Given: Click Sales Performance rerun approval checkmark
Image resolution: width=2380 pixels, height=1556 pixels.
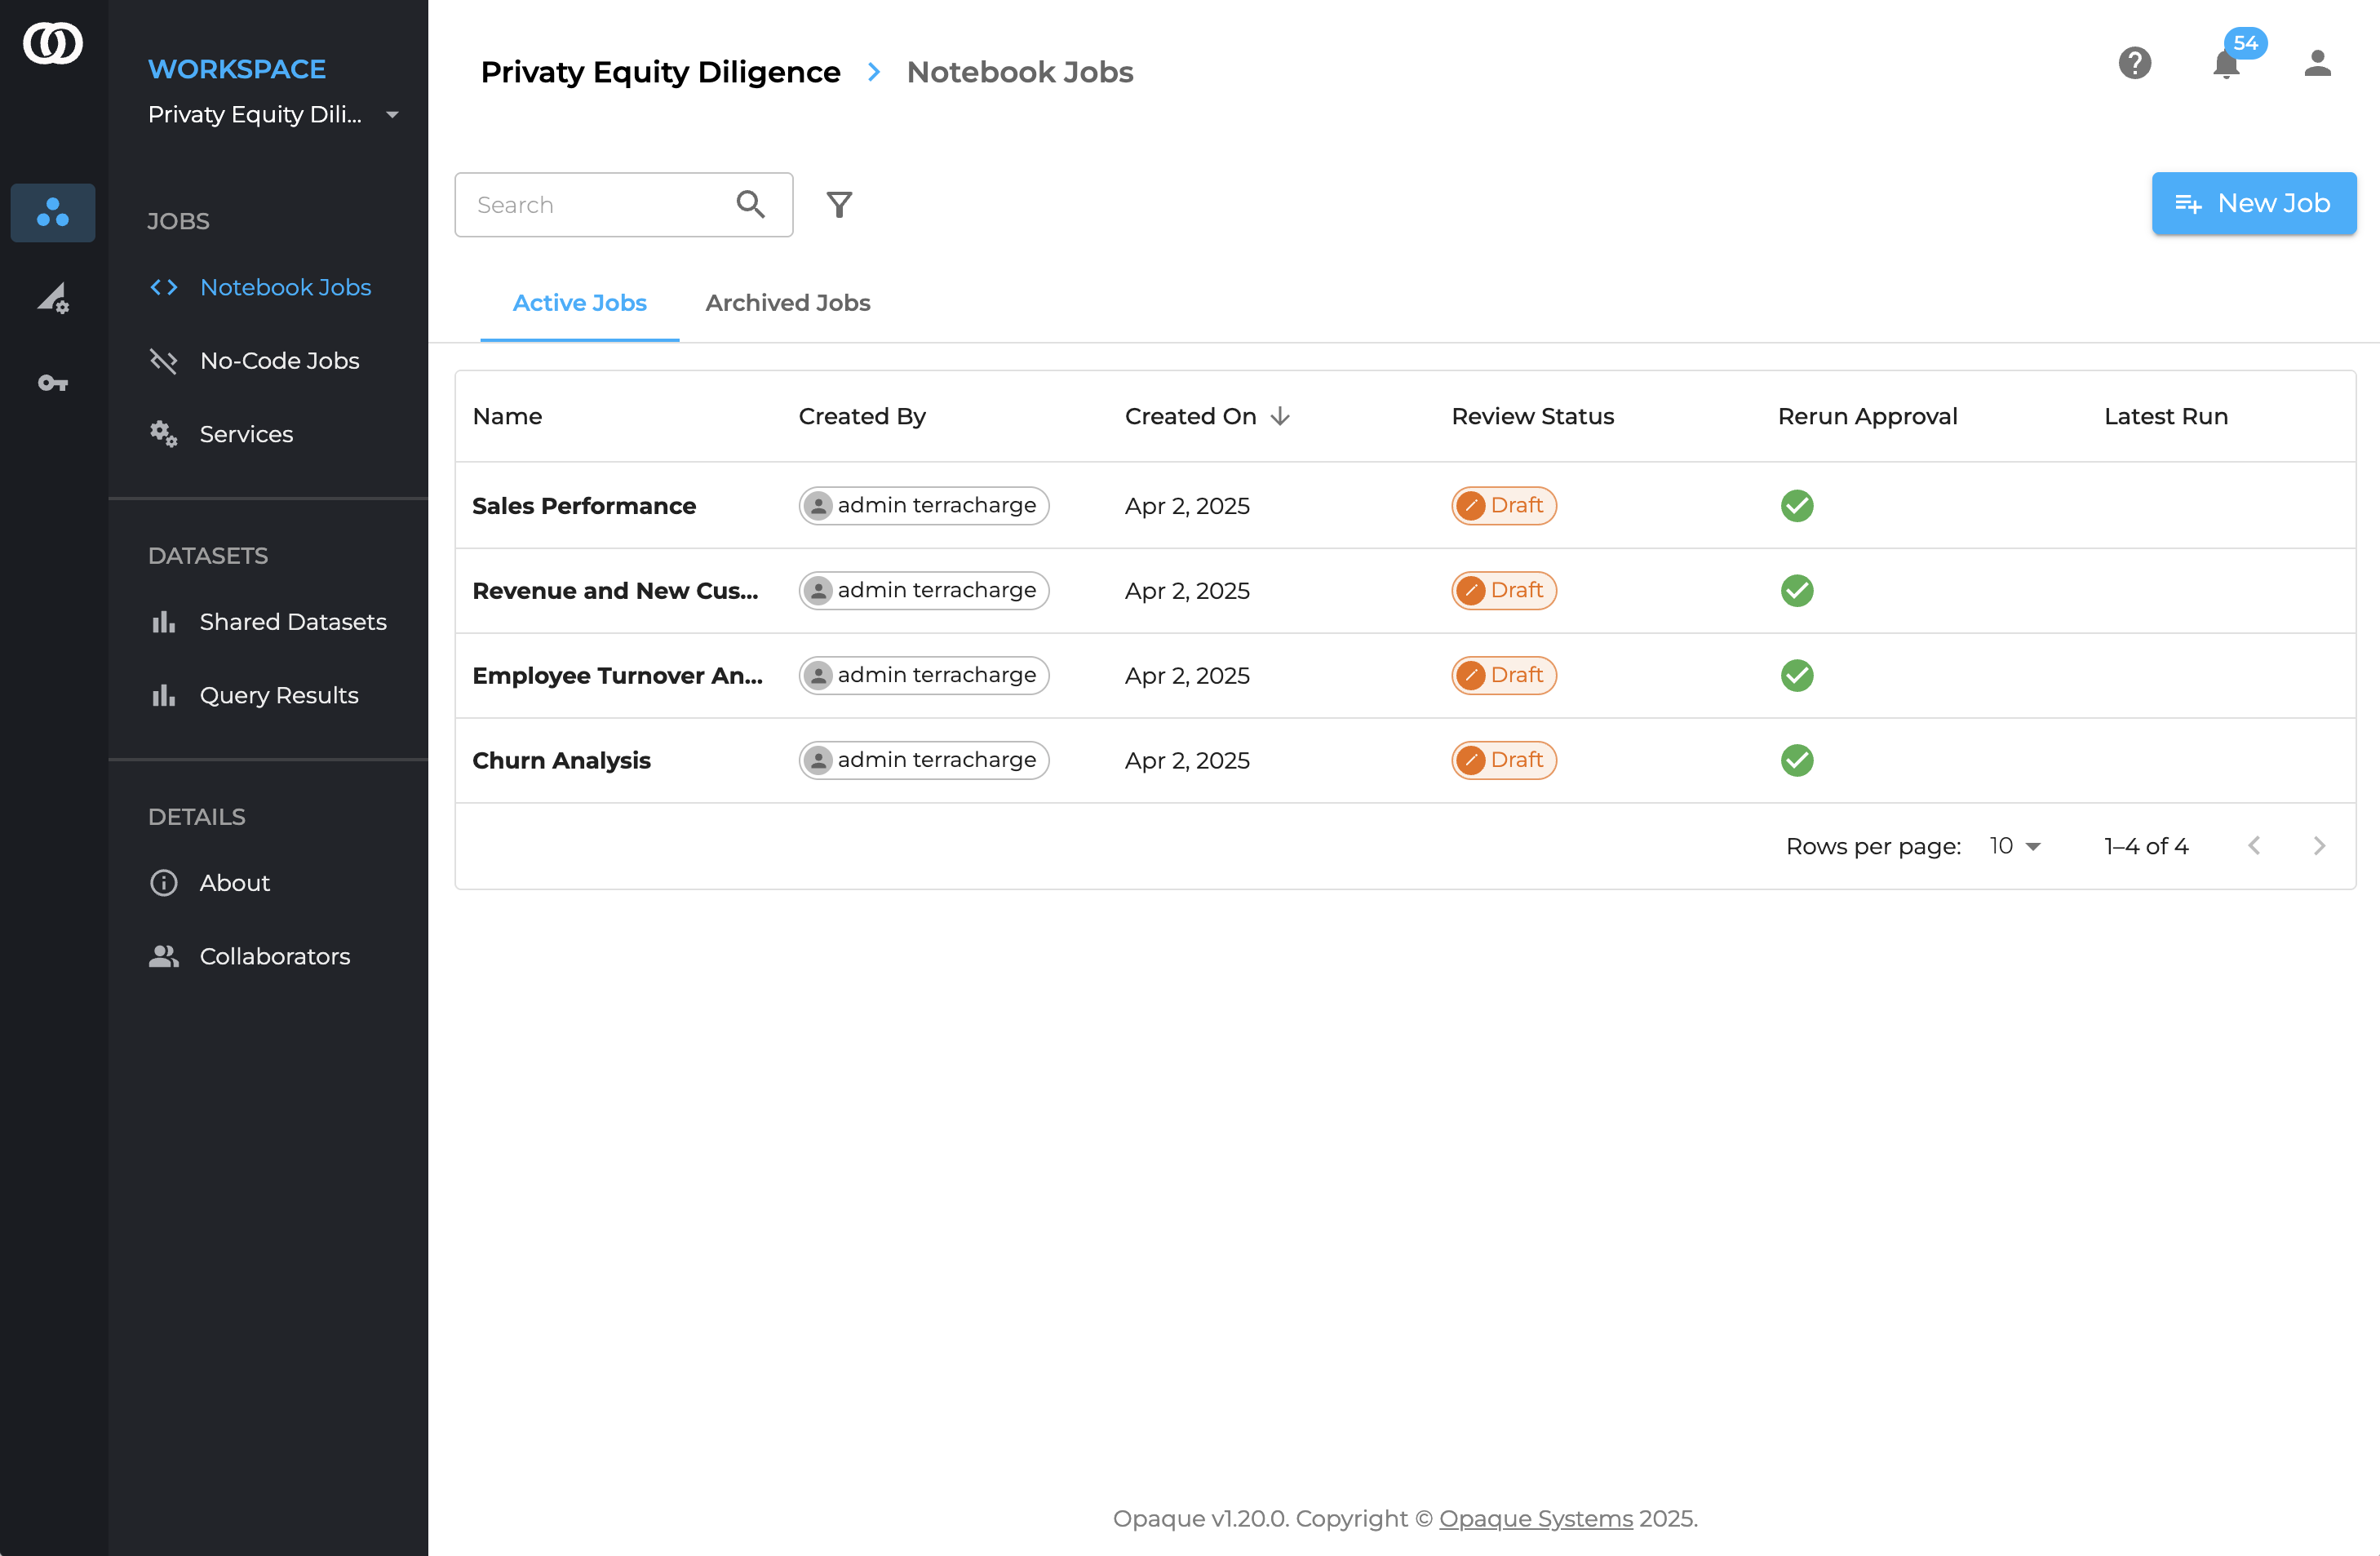Looking at the screenshot, I should tap(1796, 505).
